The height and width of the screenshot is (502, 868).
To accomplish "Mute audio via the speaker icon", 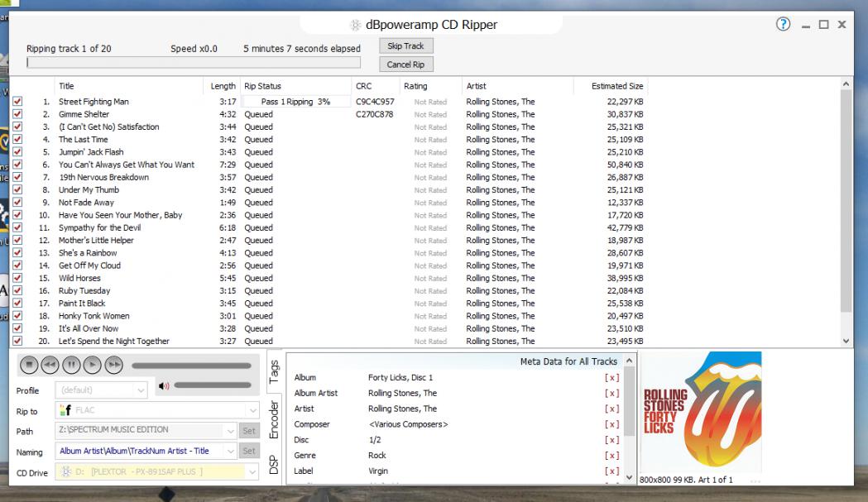I will coord(164,385).
